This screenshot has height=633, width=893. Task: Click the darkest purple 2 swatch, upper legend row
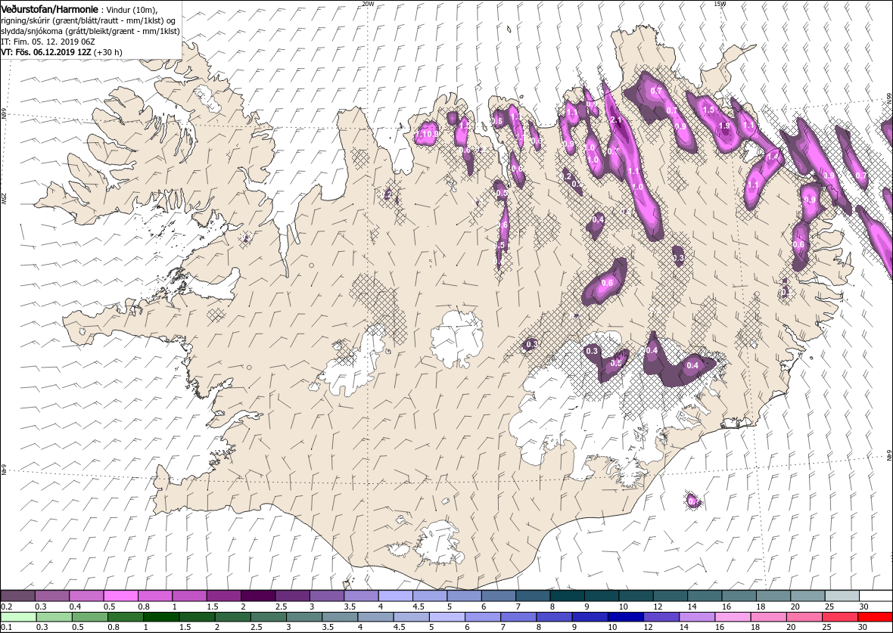pos(258,596)
